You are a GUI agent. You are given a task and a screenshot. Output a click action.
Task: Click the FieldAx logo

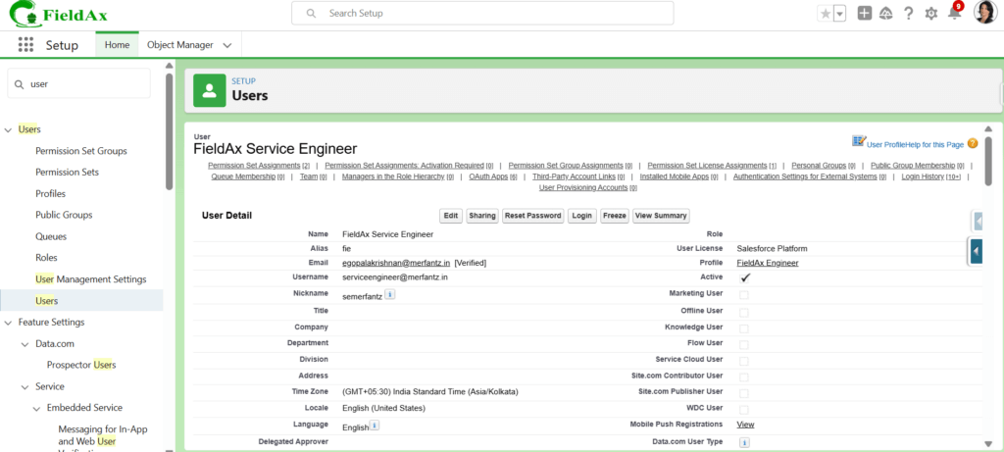click(x=59, y=16)
